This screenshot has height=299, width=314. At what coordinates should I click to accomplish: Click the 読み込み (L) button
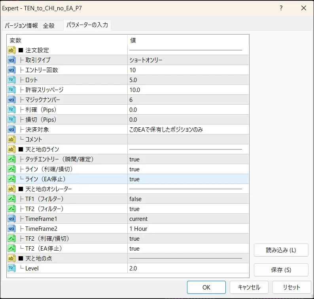pyautogui.click(x=281, y=250)
